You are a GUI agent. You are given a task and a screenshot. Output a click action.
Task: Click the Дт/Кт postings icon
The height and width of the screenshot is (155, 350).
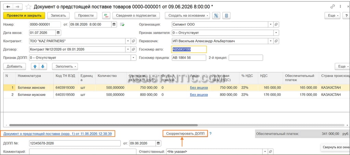(106, 16)
